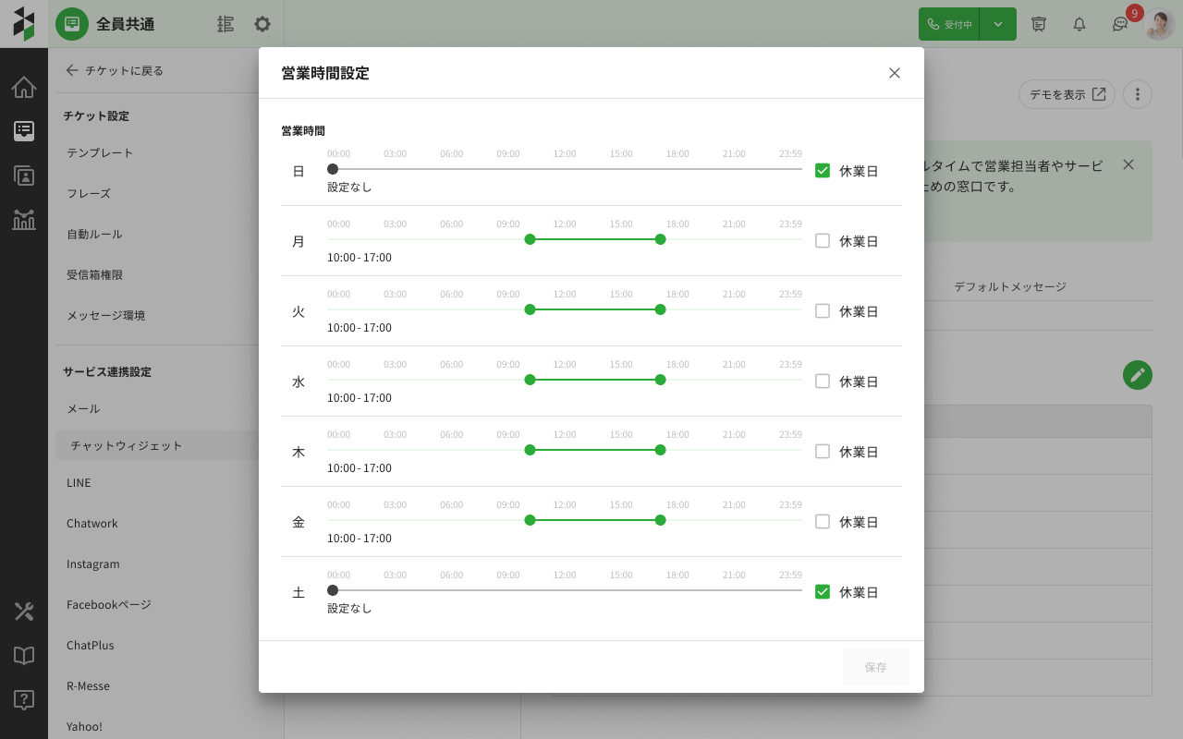
Task: Open the home icon in left sidebar
Action: [24, 87]
